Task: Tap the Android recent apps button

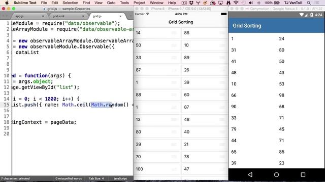Action: [303, 174]
